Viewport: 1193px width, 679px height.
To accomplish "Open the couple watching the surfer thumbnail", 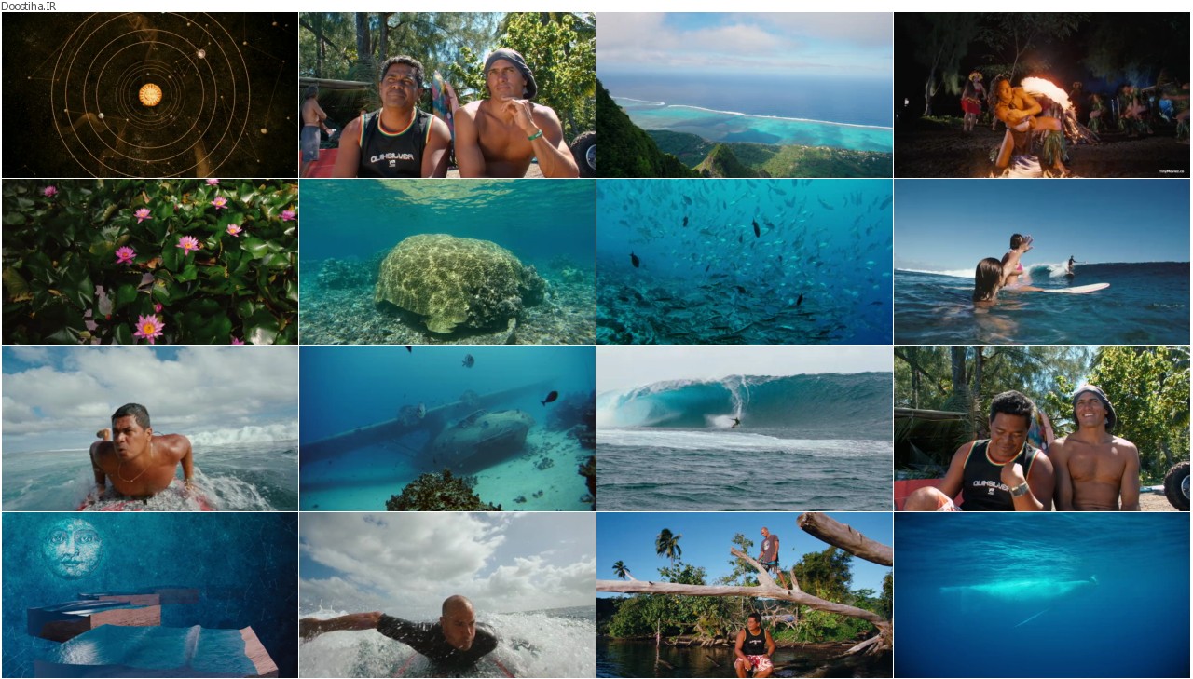I will [x=1042, y=262].
